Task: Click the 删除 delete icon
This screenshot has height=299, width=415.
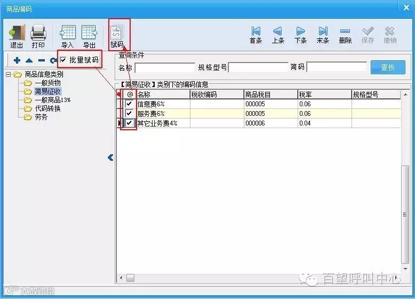Action: (345, 32)
